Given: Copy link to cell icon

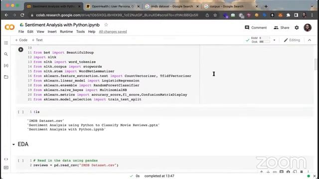Looking at the screenshot, I should point(275,172).
